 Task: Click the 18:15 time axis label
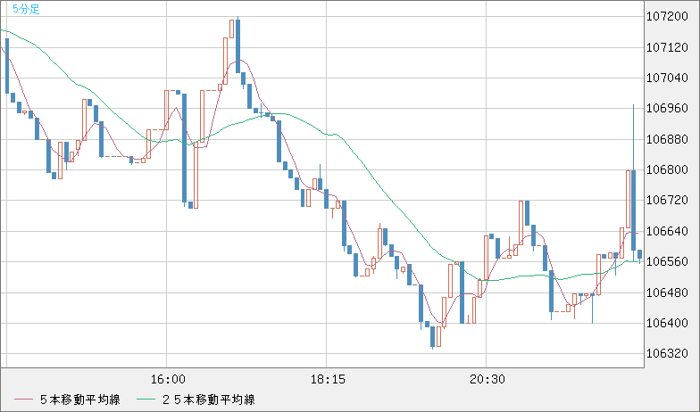pyautogui.click(x=328, y=380)
